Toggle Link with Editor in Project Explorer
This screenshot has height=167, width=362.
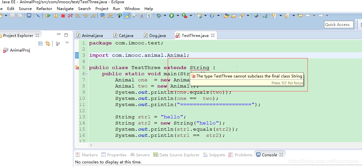[48, 43]
